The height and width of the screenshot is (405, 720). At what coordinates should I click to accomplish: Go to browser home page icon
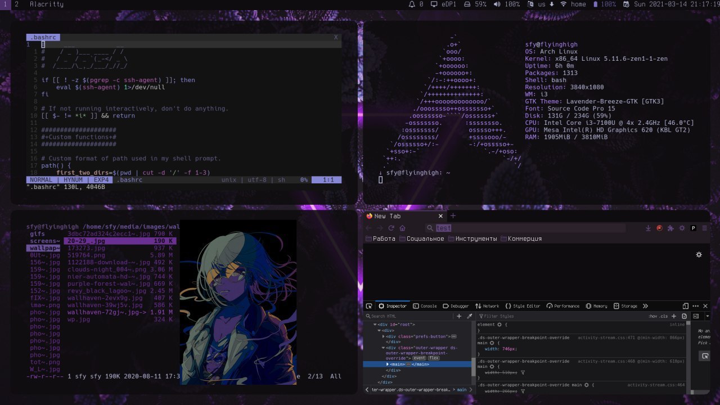402,228
